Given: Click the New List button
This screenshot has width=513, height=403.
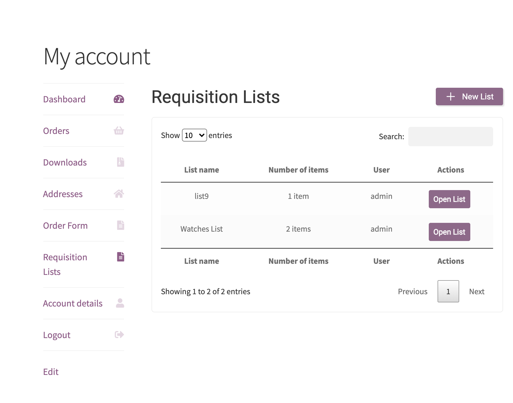Looking at the screenshot, I should point(469,97).
